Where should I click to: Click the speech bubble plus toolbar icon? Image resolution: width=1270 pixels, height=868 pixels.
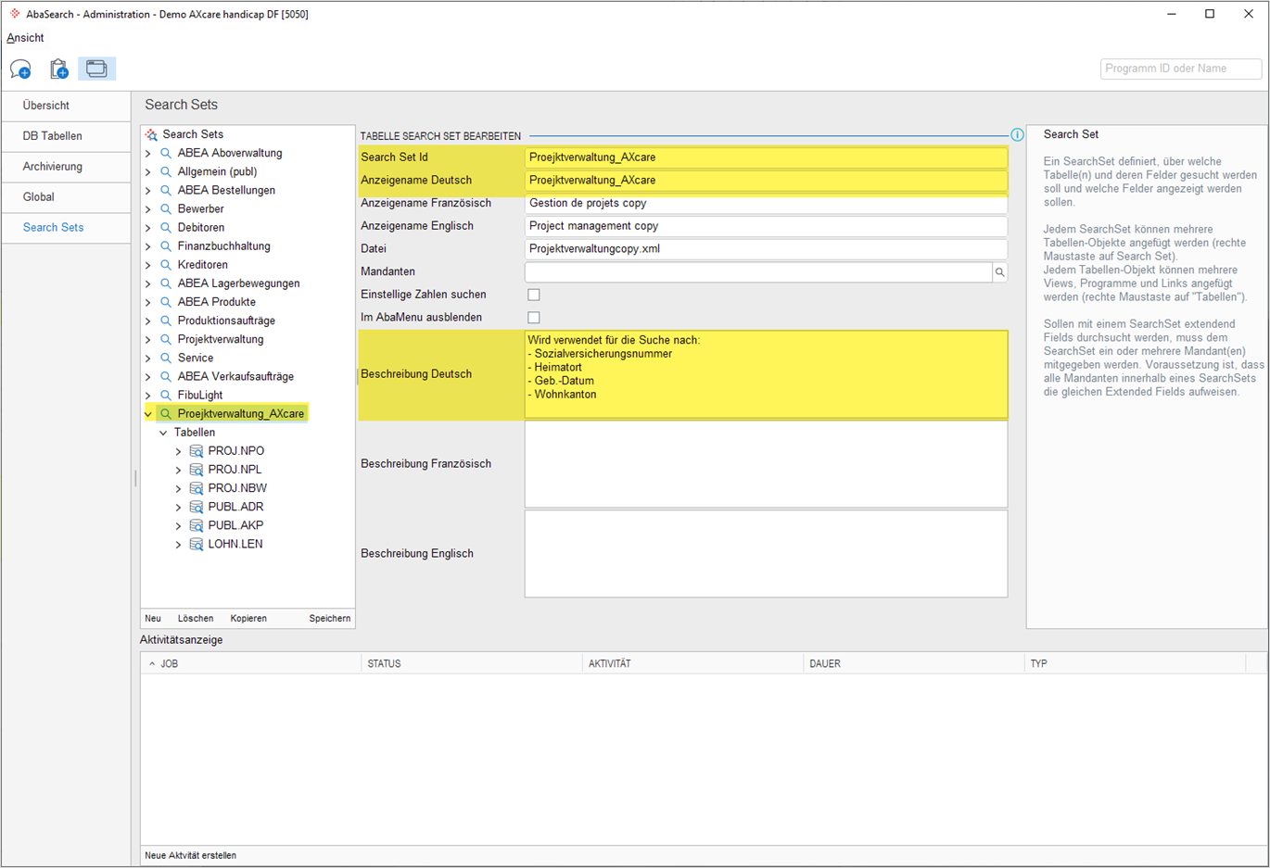pos(20,69)
